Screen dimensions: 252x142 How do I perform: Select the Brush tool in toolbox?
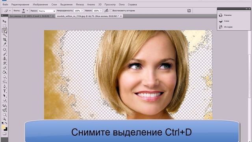pos(4,54)
